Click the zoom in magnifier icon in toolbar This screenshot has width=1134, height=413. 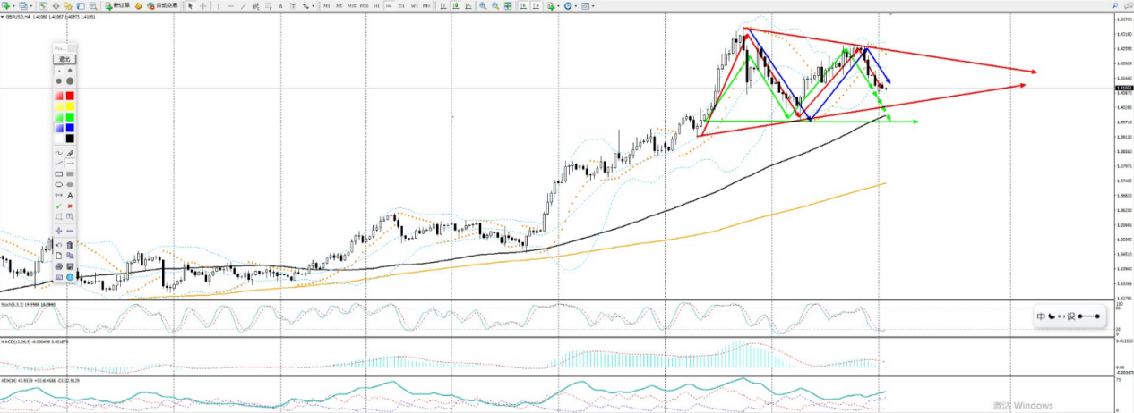pos(483,5)
